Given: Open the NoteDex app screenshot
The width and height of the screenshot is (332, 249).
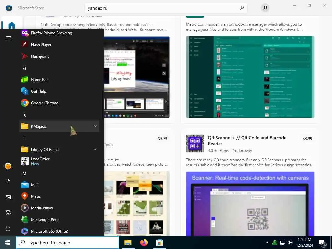Looking at the screenshot, I should (x=136, y=77).
